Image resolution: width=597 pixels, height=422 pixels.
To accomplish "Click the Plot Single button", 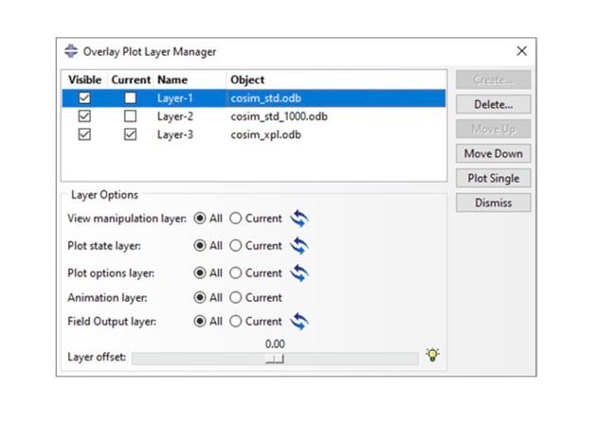I will [x=493, y=178].
